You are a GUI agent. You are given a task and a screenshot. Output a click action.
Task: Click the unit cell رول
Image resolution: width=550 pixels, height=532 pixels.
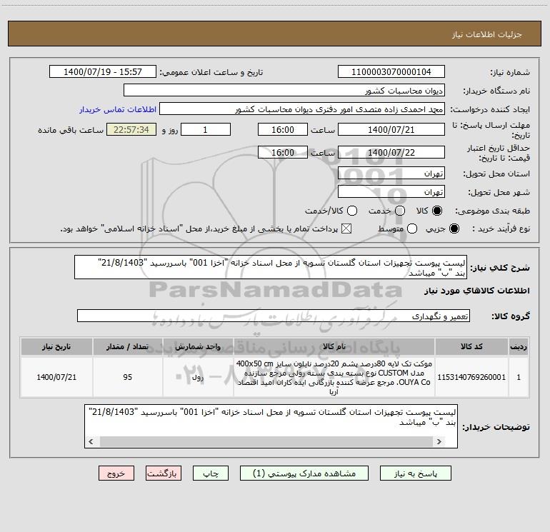pyautogui.click(x=198, y=377)
